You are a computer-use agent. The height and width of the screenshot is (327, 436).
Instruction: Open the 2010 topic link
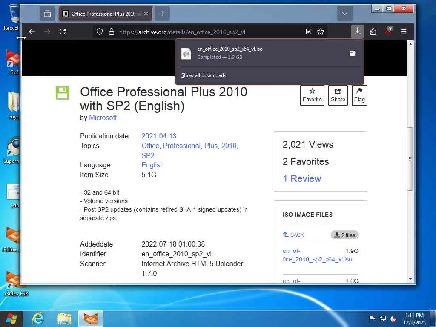229,146
